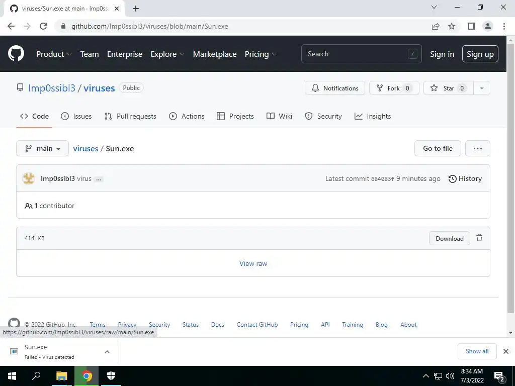Open the Projects tab
Viewport: 515px width, 386px height.
(235, 116)
